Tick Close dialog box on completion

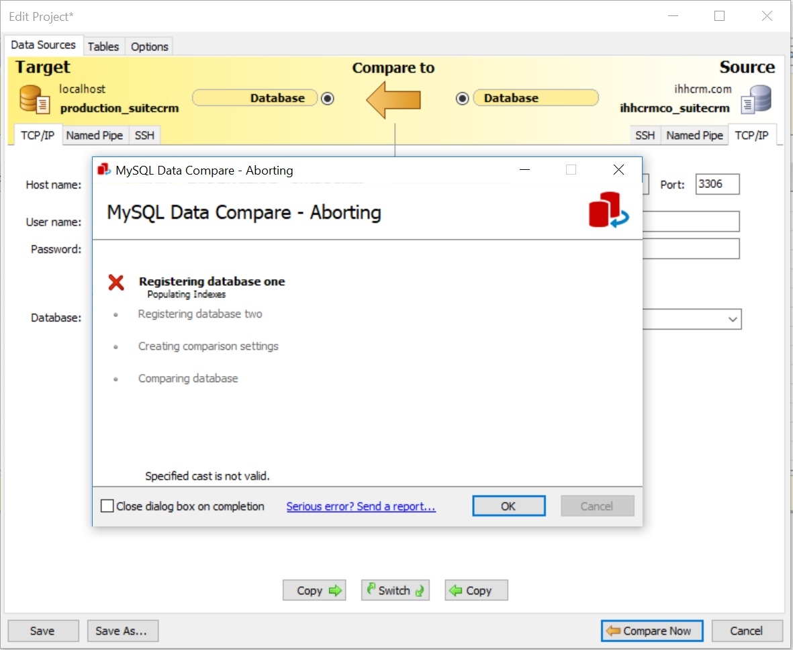click(107, 506)
